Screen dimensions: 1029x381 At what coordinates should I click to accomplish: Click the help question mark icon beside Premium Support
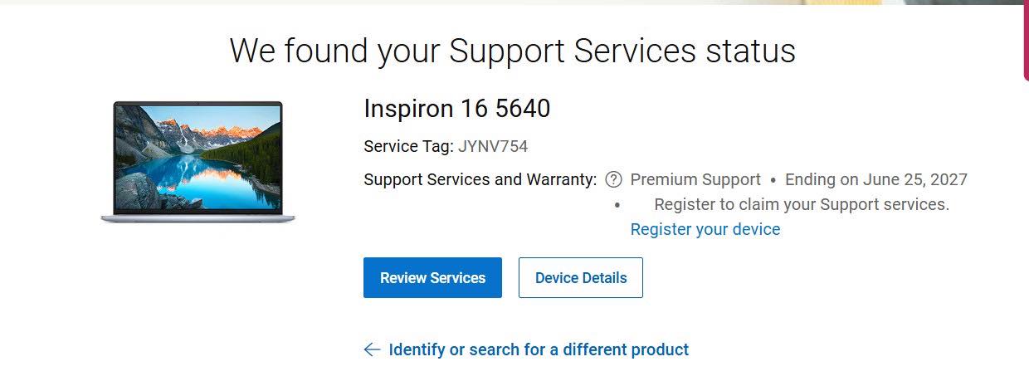pyautogui.click(x=613, y=179)
